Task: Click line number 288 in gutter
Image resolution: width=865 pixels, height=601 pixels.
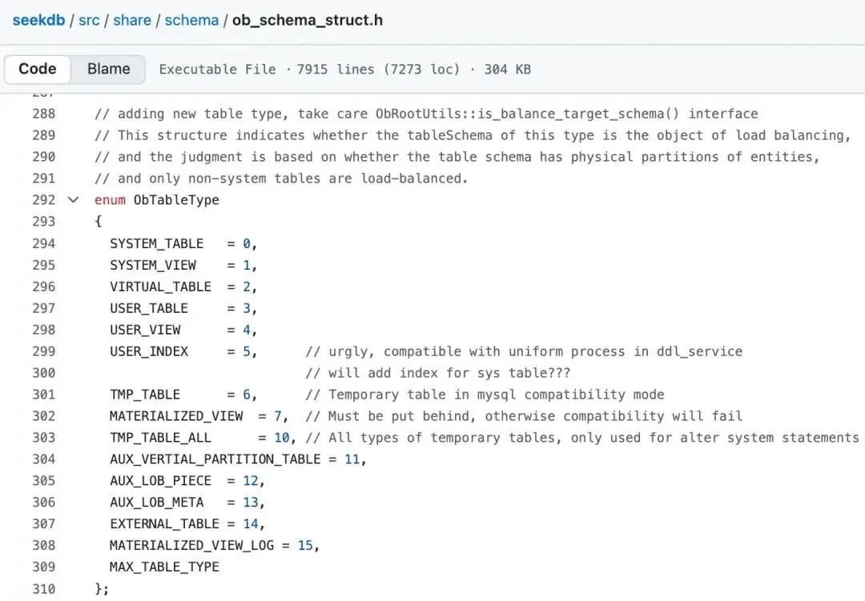Action: pyautogui.click(x=44, y=114)
